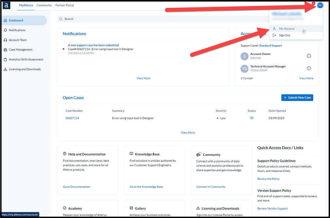This screenshot has width=330, height=218.
Task: Click the Gallery image icon
Action: 131,208
